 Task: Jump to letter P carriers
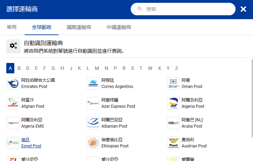pyautogui.click(x=115, y=68)
